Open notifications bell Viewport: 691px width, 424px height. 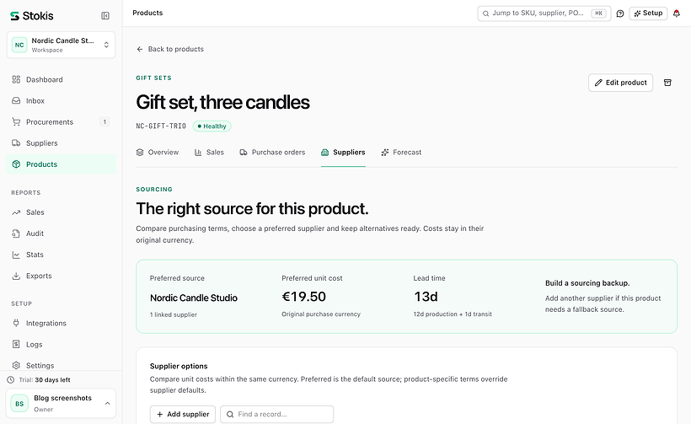tap(677, 13)
